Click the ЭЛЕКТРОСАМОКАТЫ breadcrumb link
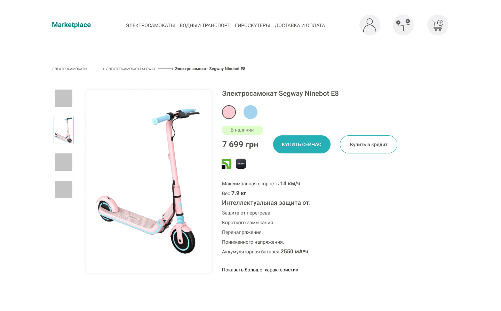 click(x=70, y=69)
